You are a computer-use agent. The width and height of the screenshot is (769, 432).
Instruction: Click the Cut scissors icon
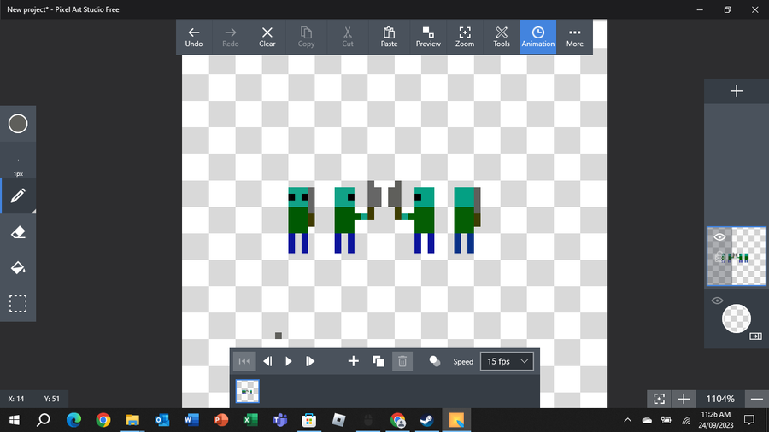click(348, 38)
